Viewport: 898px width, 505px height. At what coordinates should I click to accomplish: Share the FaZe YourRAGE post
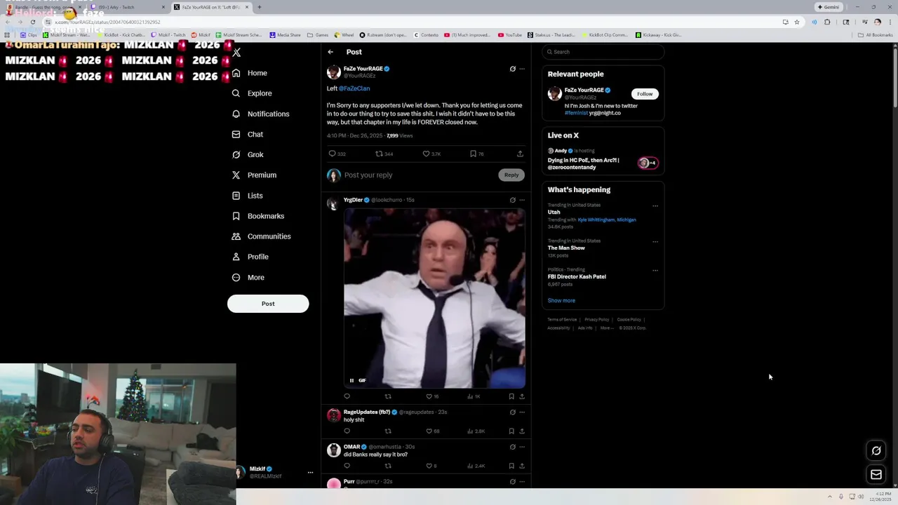(x=520, y=154)
